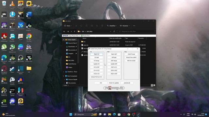The width and height of the screenshot is (209, 117).
Task: Click the Explorer back arrow
Action: point(64,32)
